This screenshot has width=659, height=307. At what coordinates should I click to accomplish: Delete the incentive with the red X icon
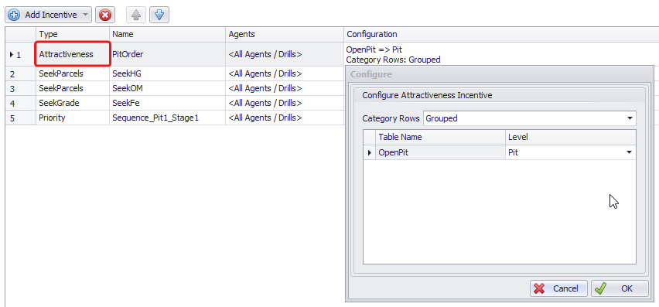105,15
